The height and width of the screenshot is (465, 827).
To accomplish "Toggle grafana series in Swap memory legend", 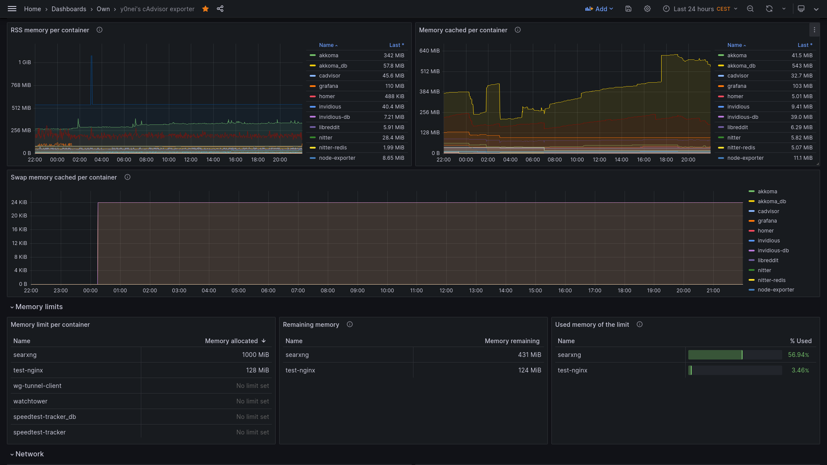I will (767, 221).
